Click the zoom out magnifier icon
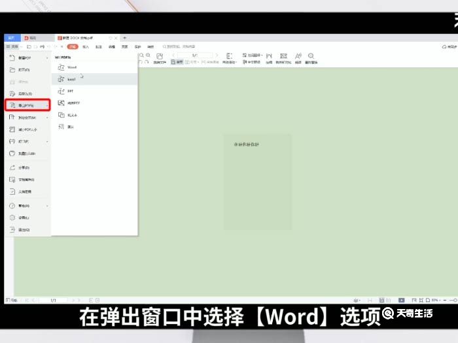458x343 pixels. pos(141,55)
